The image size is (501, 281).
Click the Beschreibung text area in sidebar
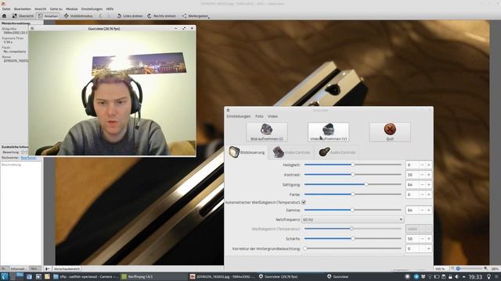(x=21, y=213)
